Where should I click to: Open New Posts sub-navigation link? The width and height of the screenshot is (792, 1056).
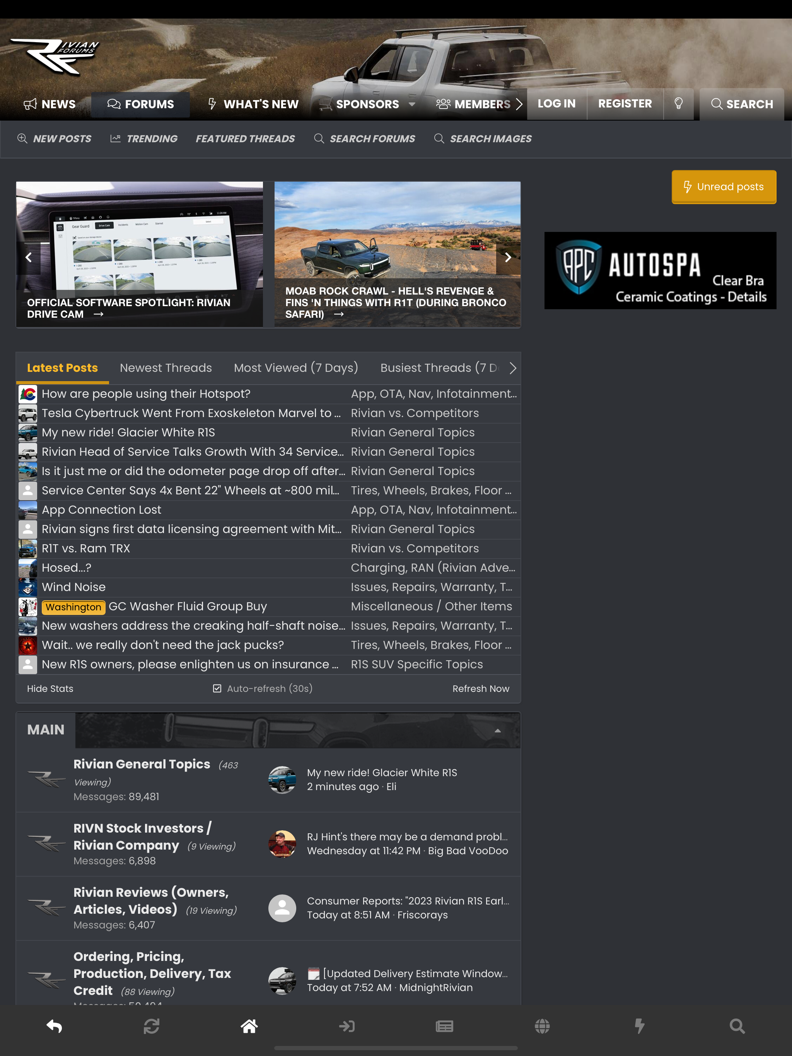(x=55, y=139)
